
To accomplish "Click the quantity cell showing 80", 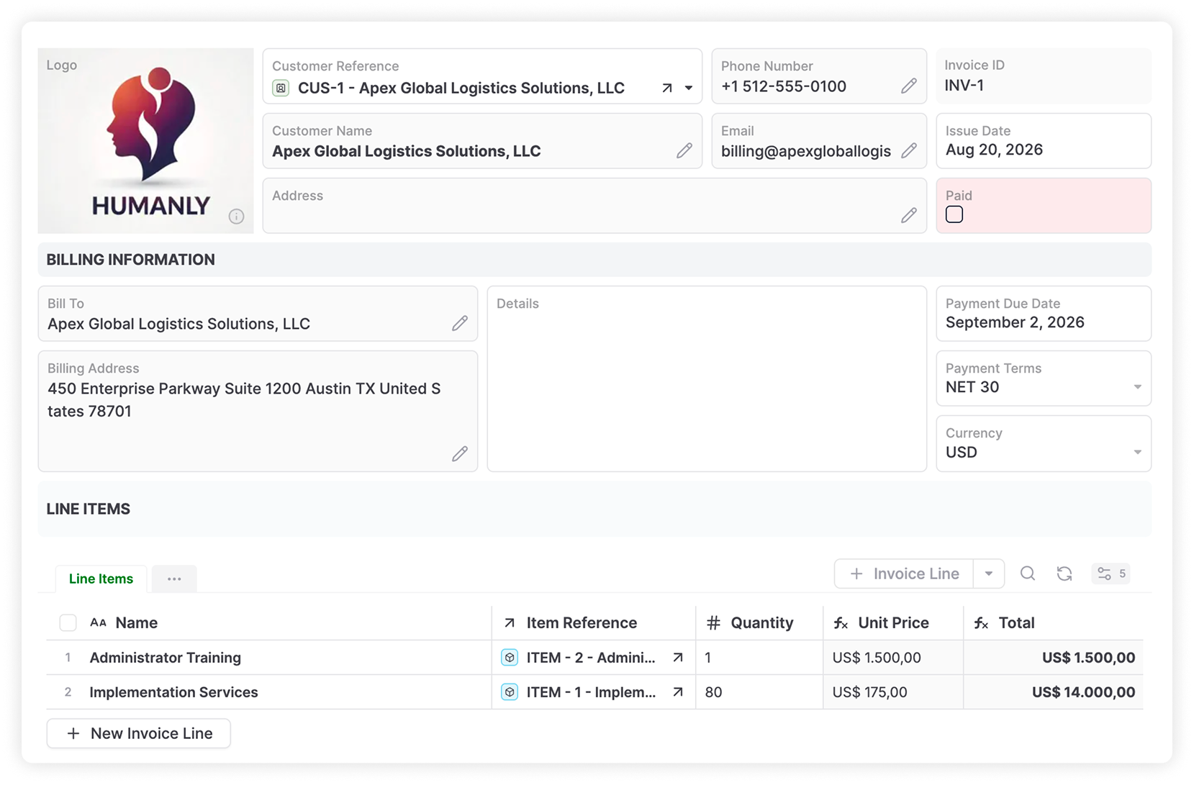I will coord(759,692).
